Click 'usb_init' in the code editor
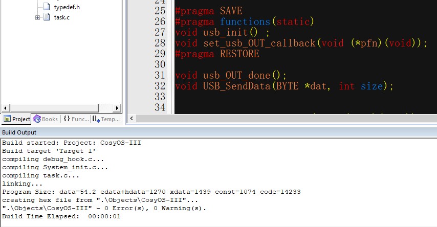437x227 pixels. [225, 33]
